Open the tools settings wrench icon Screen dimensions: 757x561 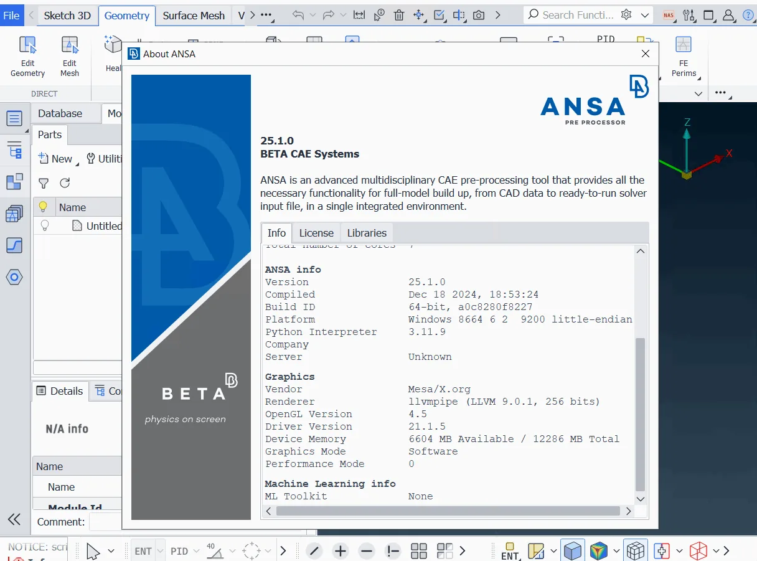(x=689, y=15)
